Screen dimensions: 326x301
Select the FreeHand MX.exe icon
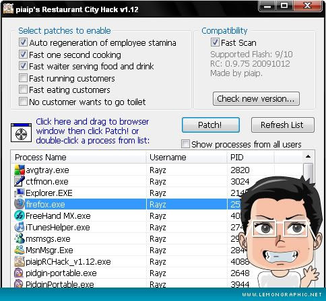coord(20,215)
